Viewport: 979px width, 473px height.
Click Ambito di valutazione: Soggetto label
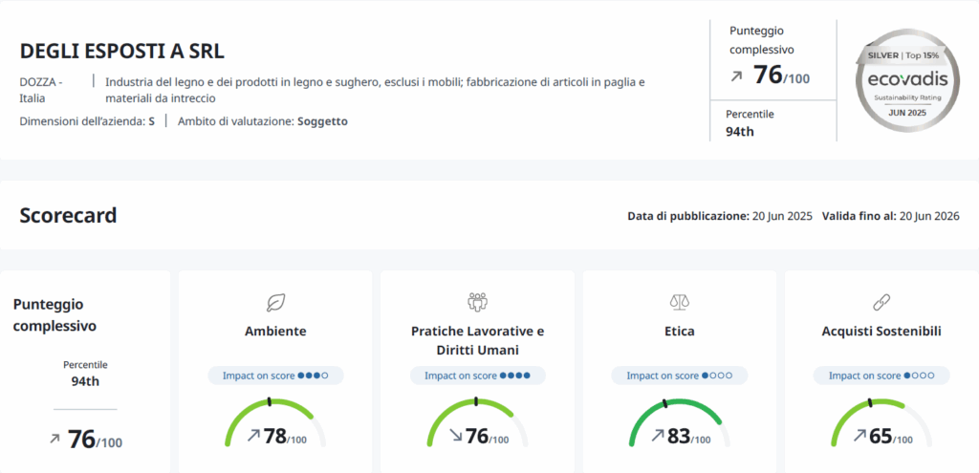(x=263, y=121)
